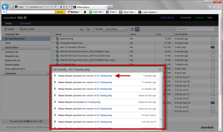Click the documents Search field
Viewport: 223px width, 132px height.
[195, 29]
